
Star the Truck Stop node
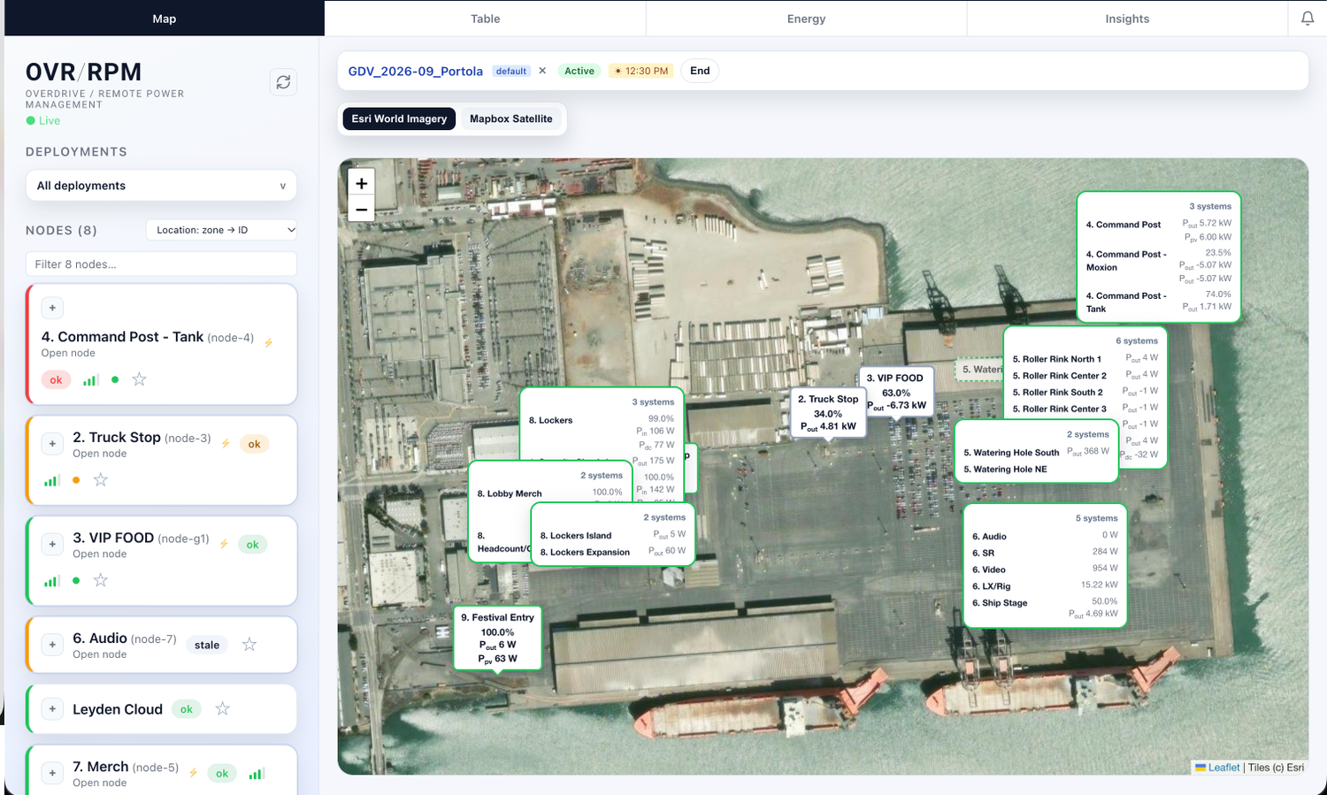tap(101, 479)
